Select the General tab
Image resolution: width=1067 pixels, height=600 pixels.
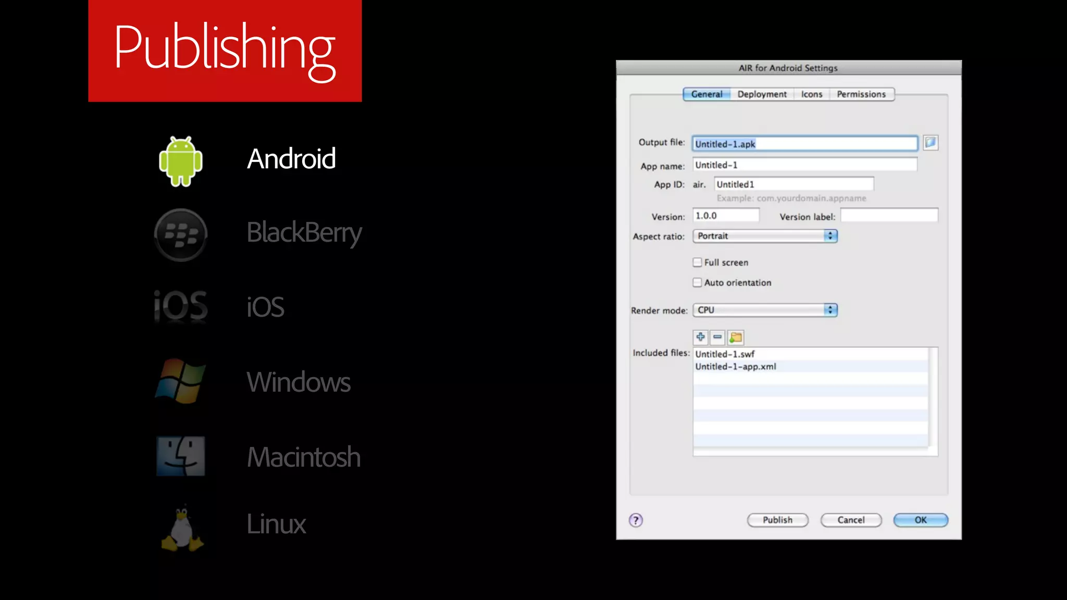707,94
